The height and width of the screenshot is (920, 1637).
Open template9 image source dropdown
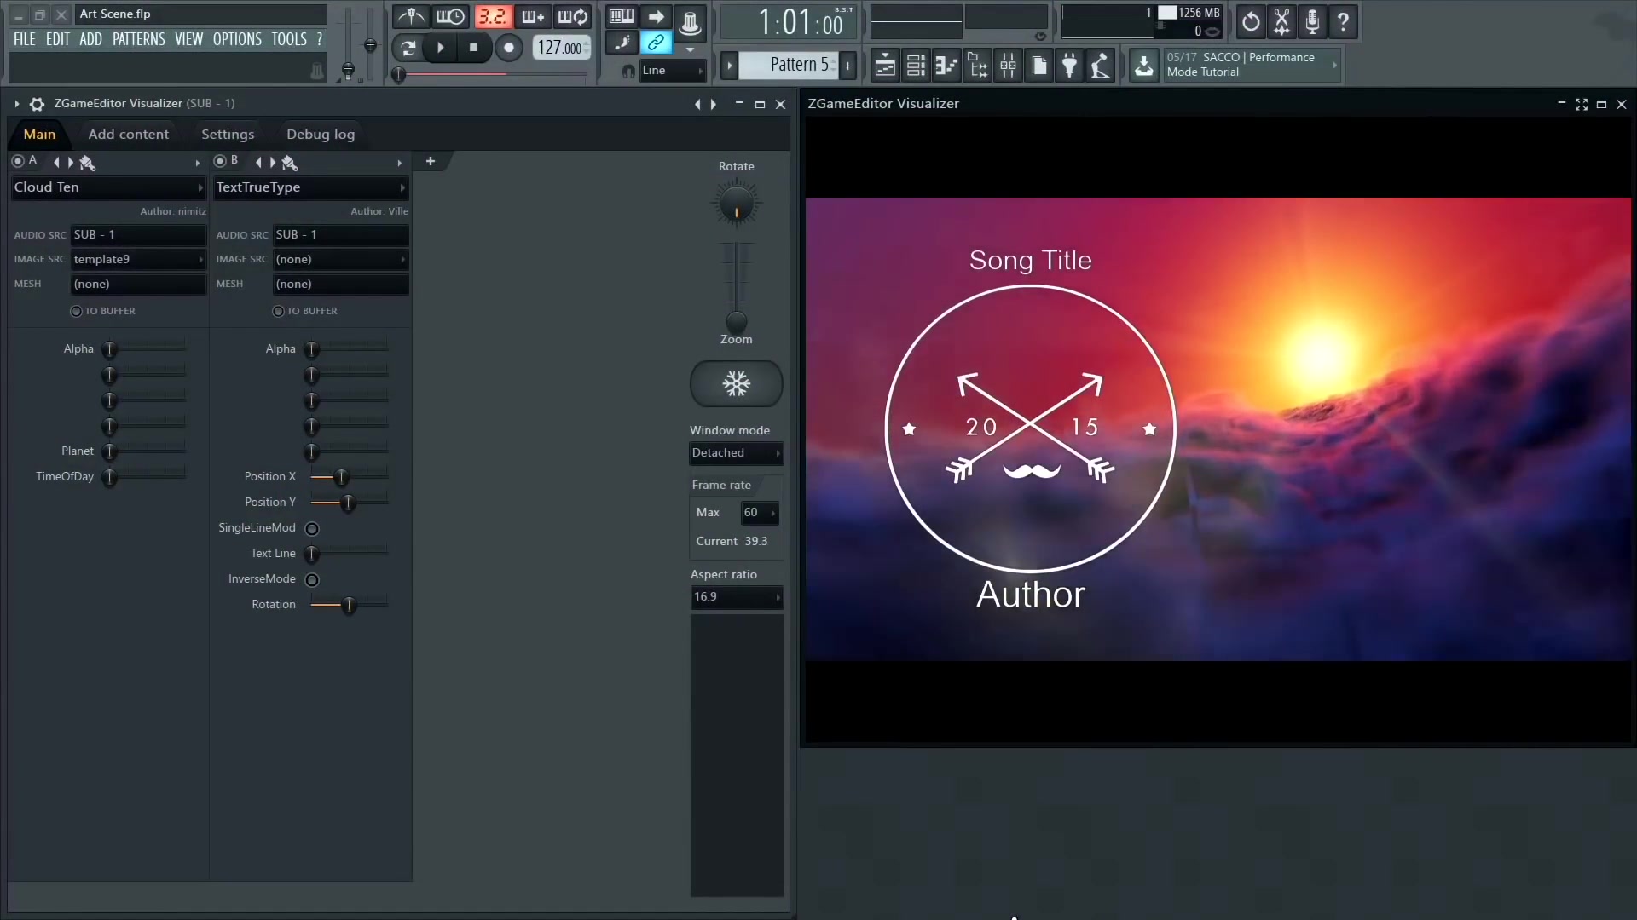[138, 259]
